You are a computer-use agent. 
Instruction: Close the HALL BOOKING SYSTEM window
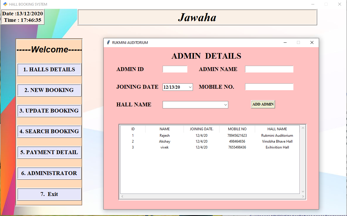(339, 4)
